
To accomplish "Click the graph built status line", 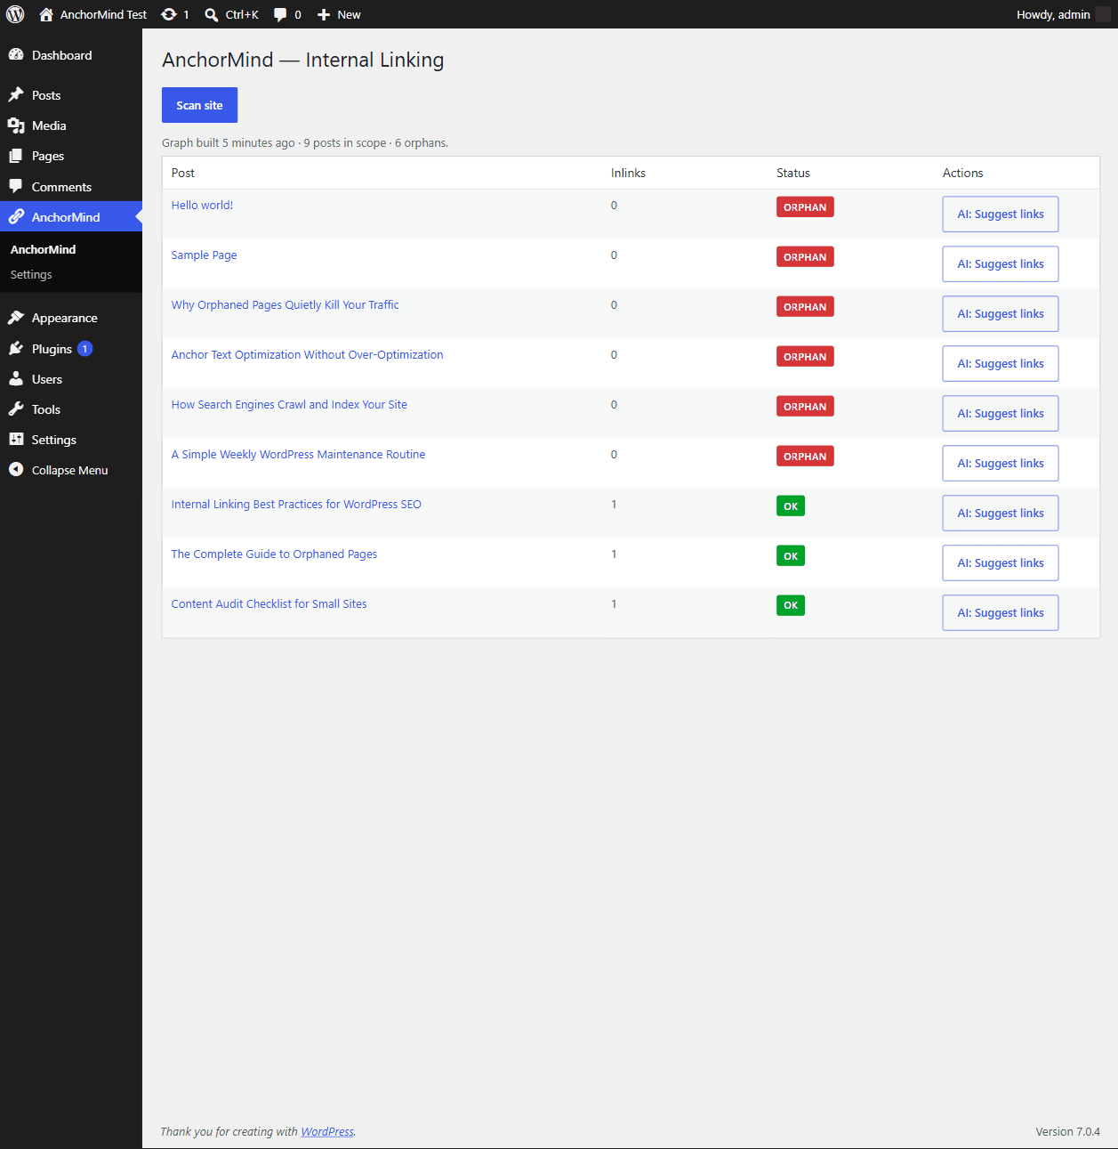I will coord(305,142).
